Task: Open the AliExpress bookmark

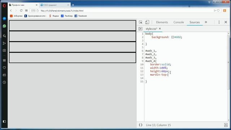Action: (16, 16)
